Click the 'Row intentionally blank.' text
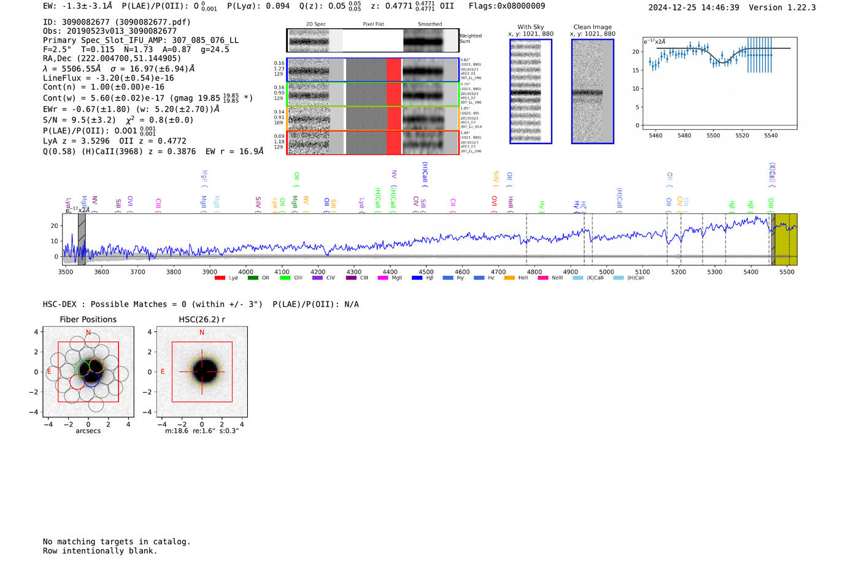The height and width of the screenshot is (584, 859). tap(100, 551)
